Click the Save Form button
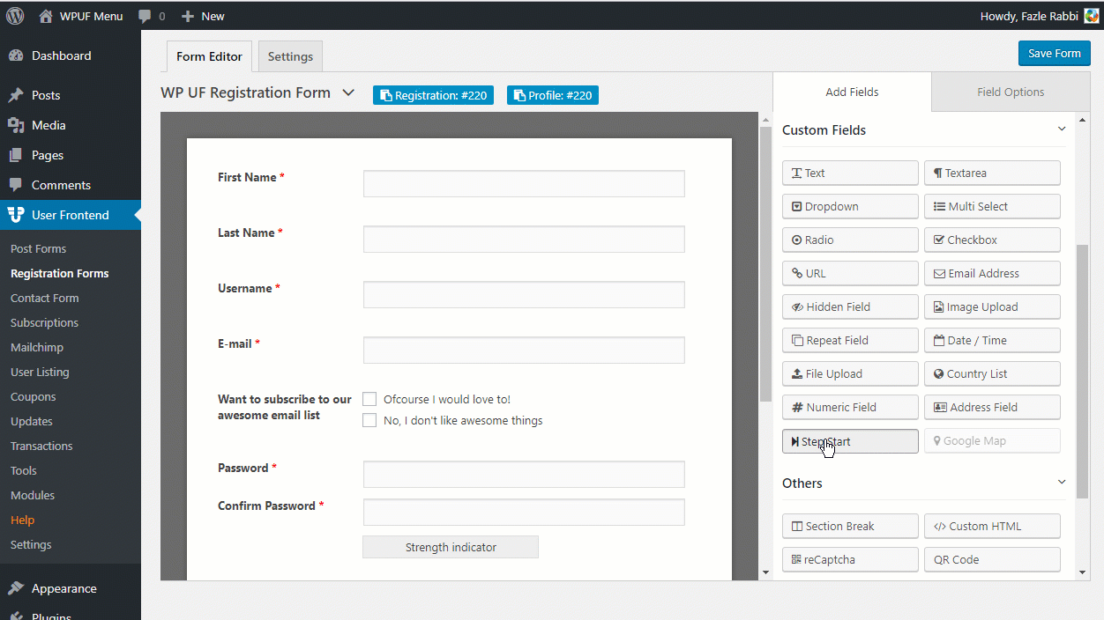This screenshot has height=620, width=1104. tap(1054, 53)
